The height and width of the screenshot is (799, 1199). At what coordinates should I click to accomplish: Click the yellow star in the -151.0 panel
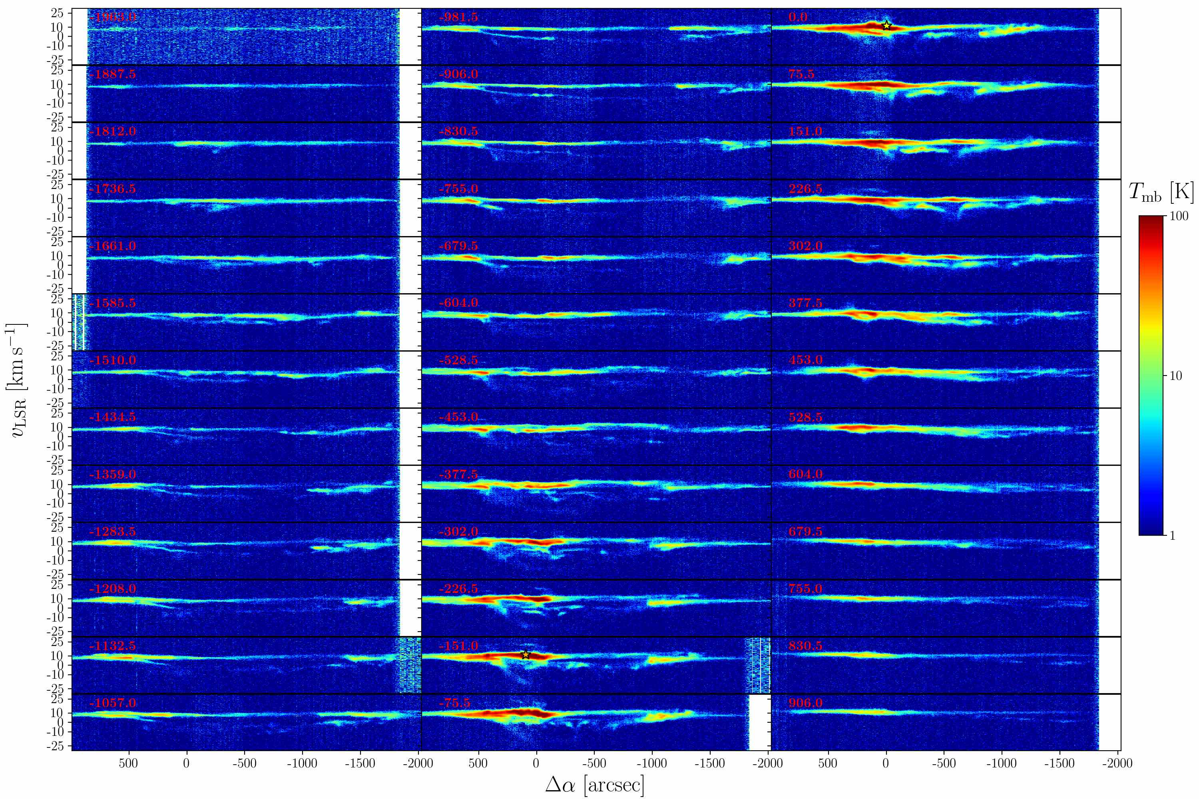526,655
